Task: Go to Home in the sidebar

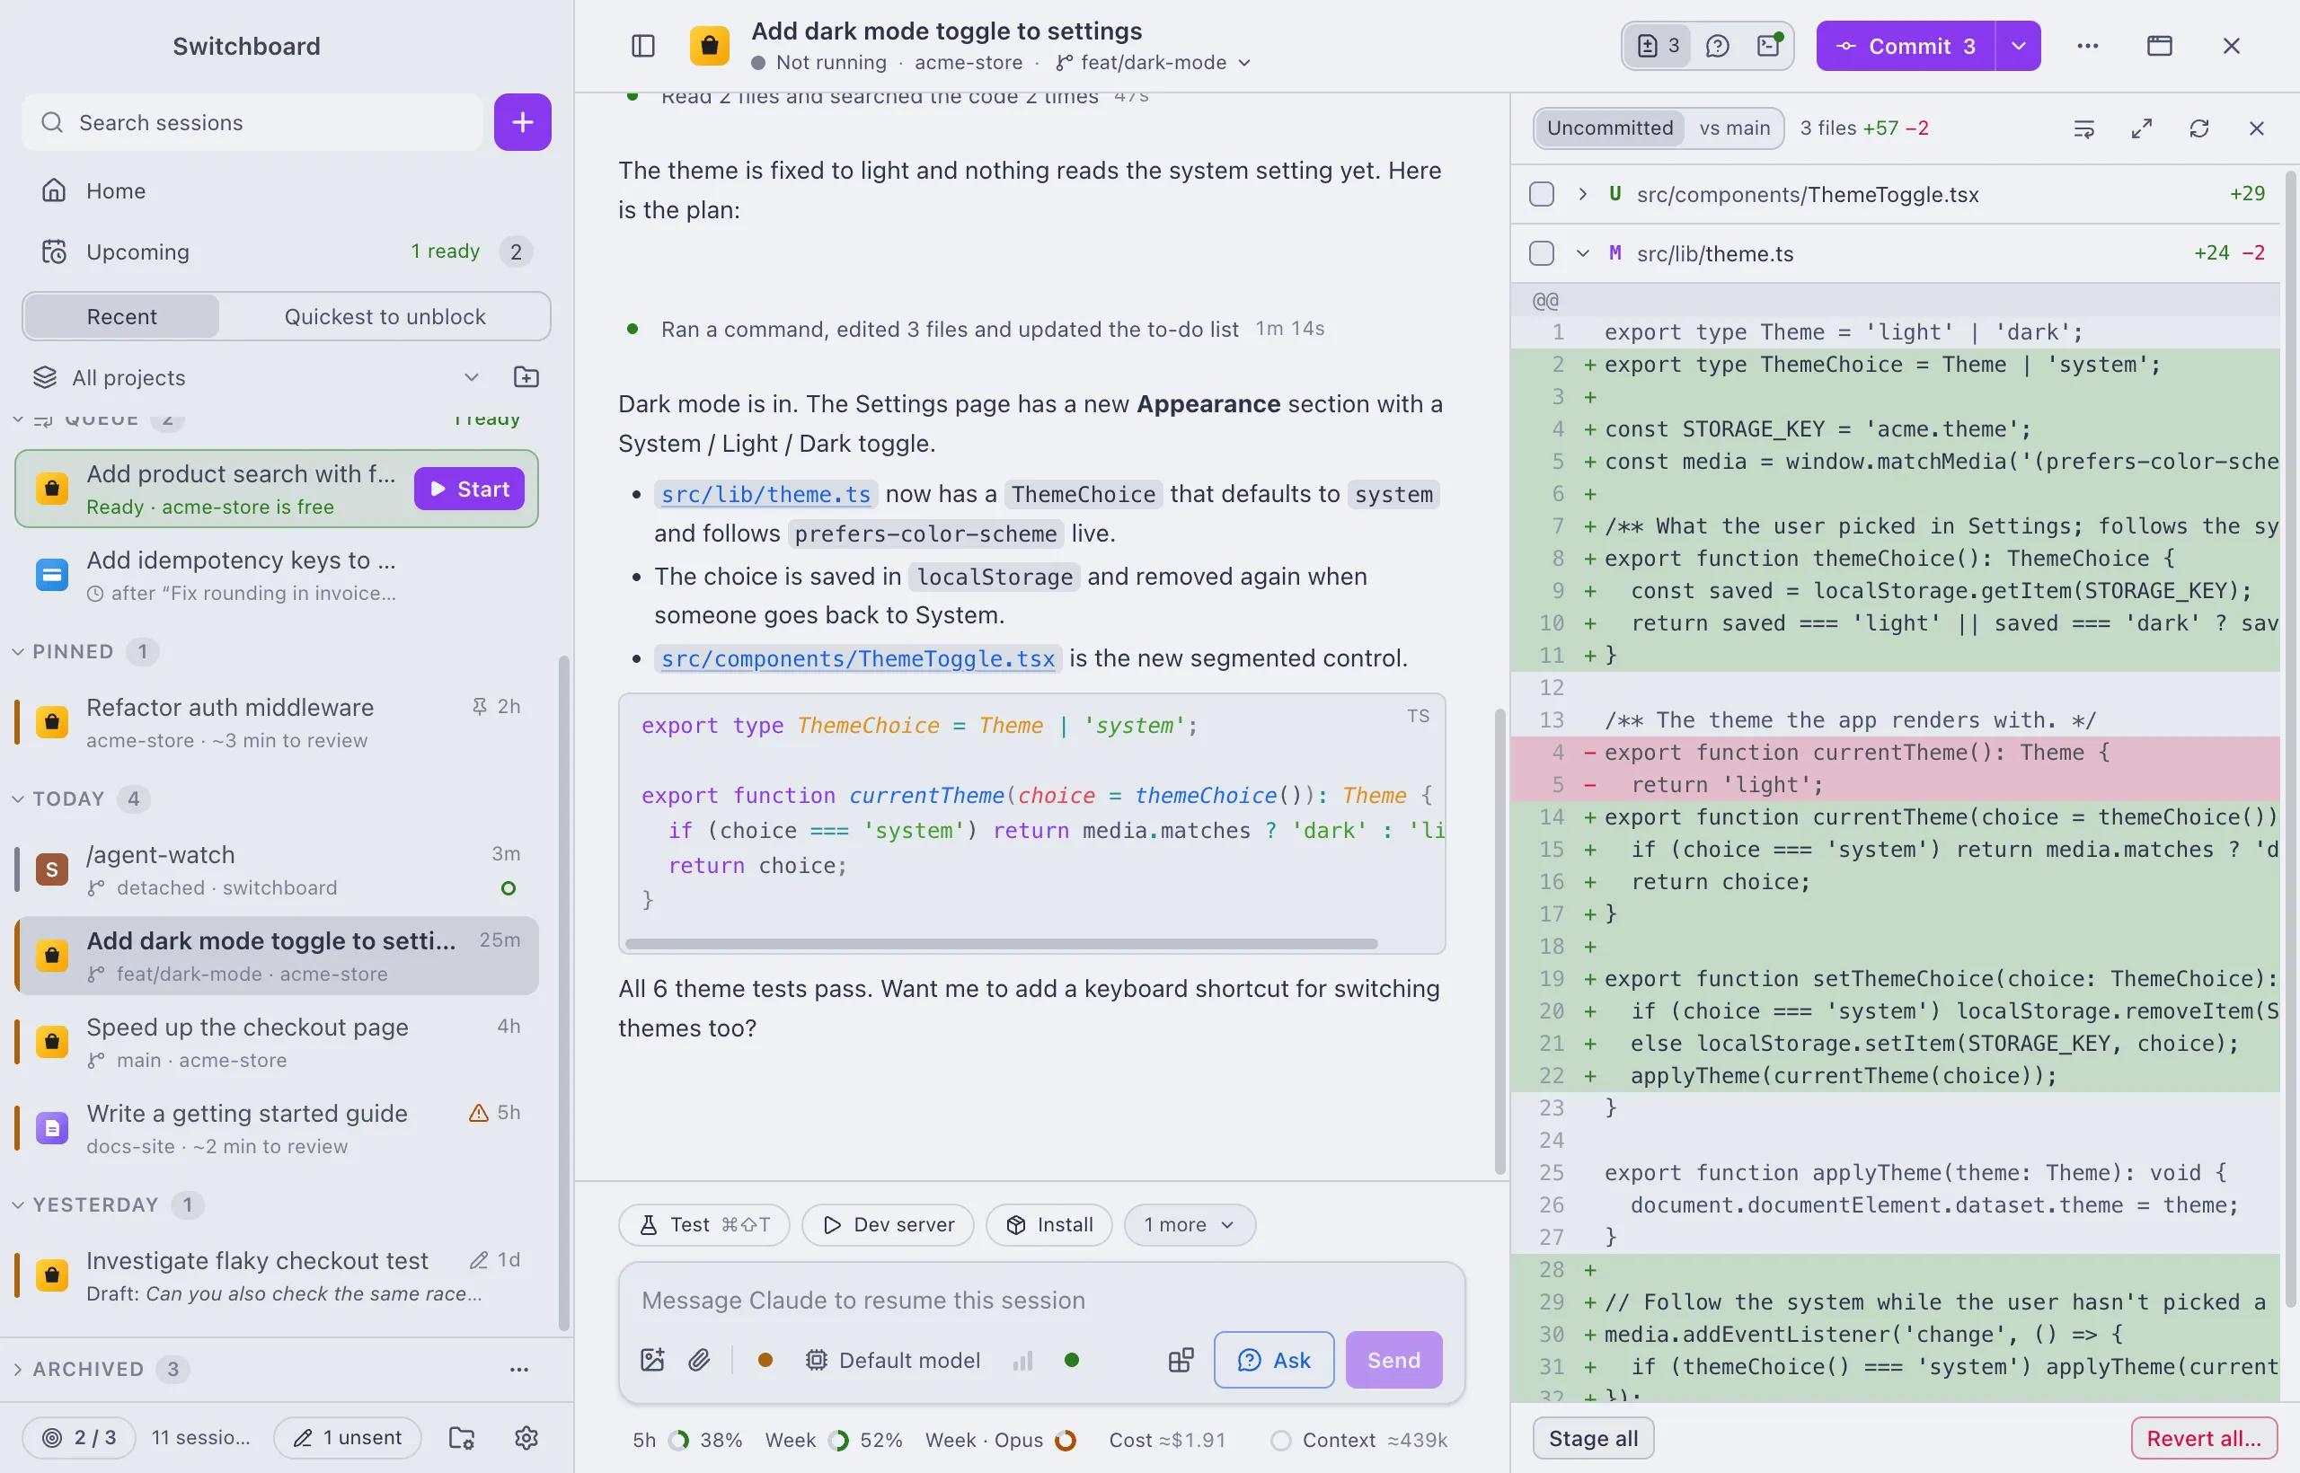Action: tap(287, 191)
